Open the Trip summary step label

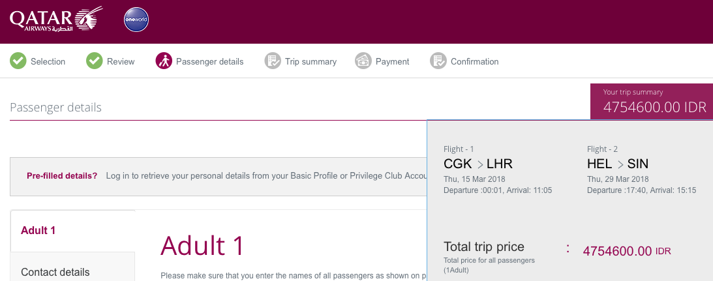tap(311, 62)
